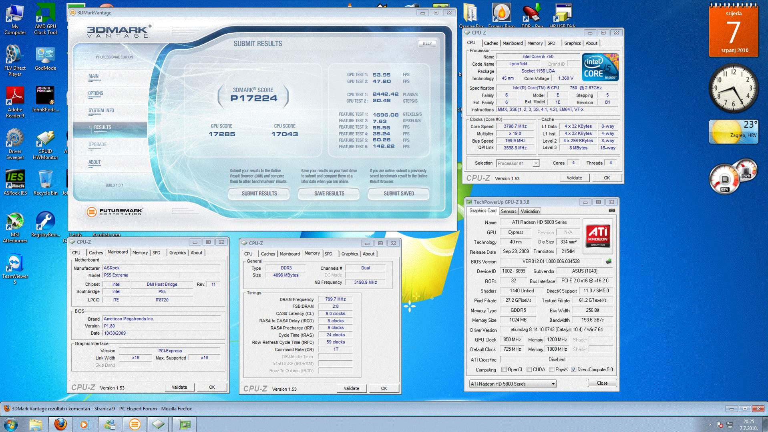Toggle the DirectCompute 5.0 checkbox
The image size is (768, 432).
tap(573, 369)
